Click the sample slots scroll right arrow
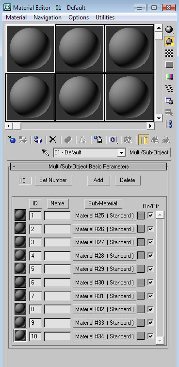This screenshot has width=179, height=367. 150,126
